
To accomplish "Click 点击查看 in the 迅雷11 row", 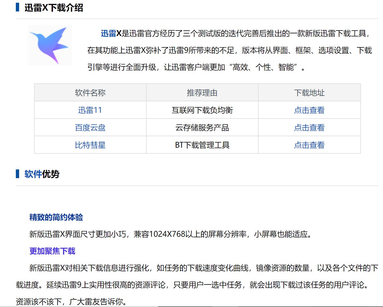I will point(309,110).
